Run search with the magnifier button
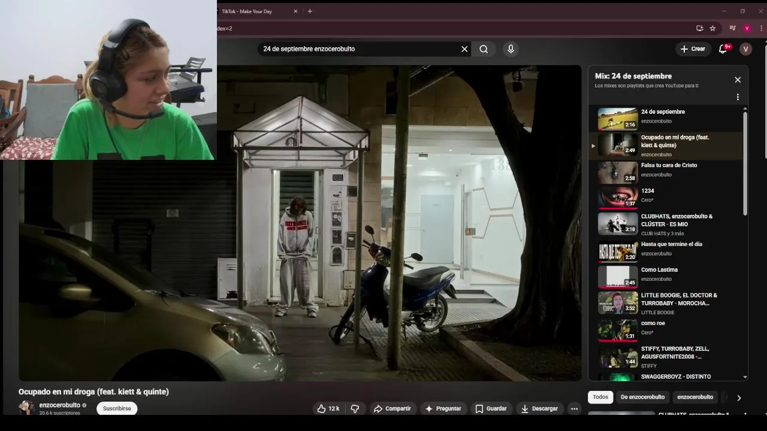Screen dimensions: 767x431 (x=484, y=49)
